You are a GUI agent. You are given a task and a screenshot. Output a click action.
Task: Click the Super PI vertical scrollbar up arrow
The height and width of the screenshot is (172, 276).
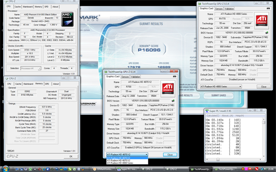tap(264, 119)
